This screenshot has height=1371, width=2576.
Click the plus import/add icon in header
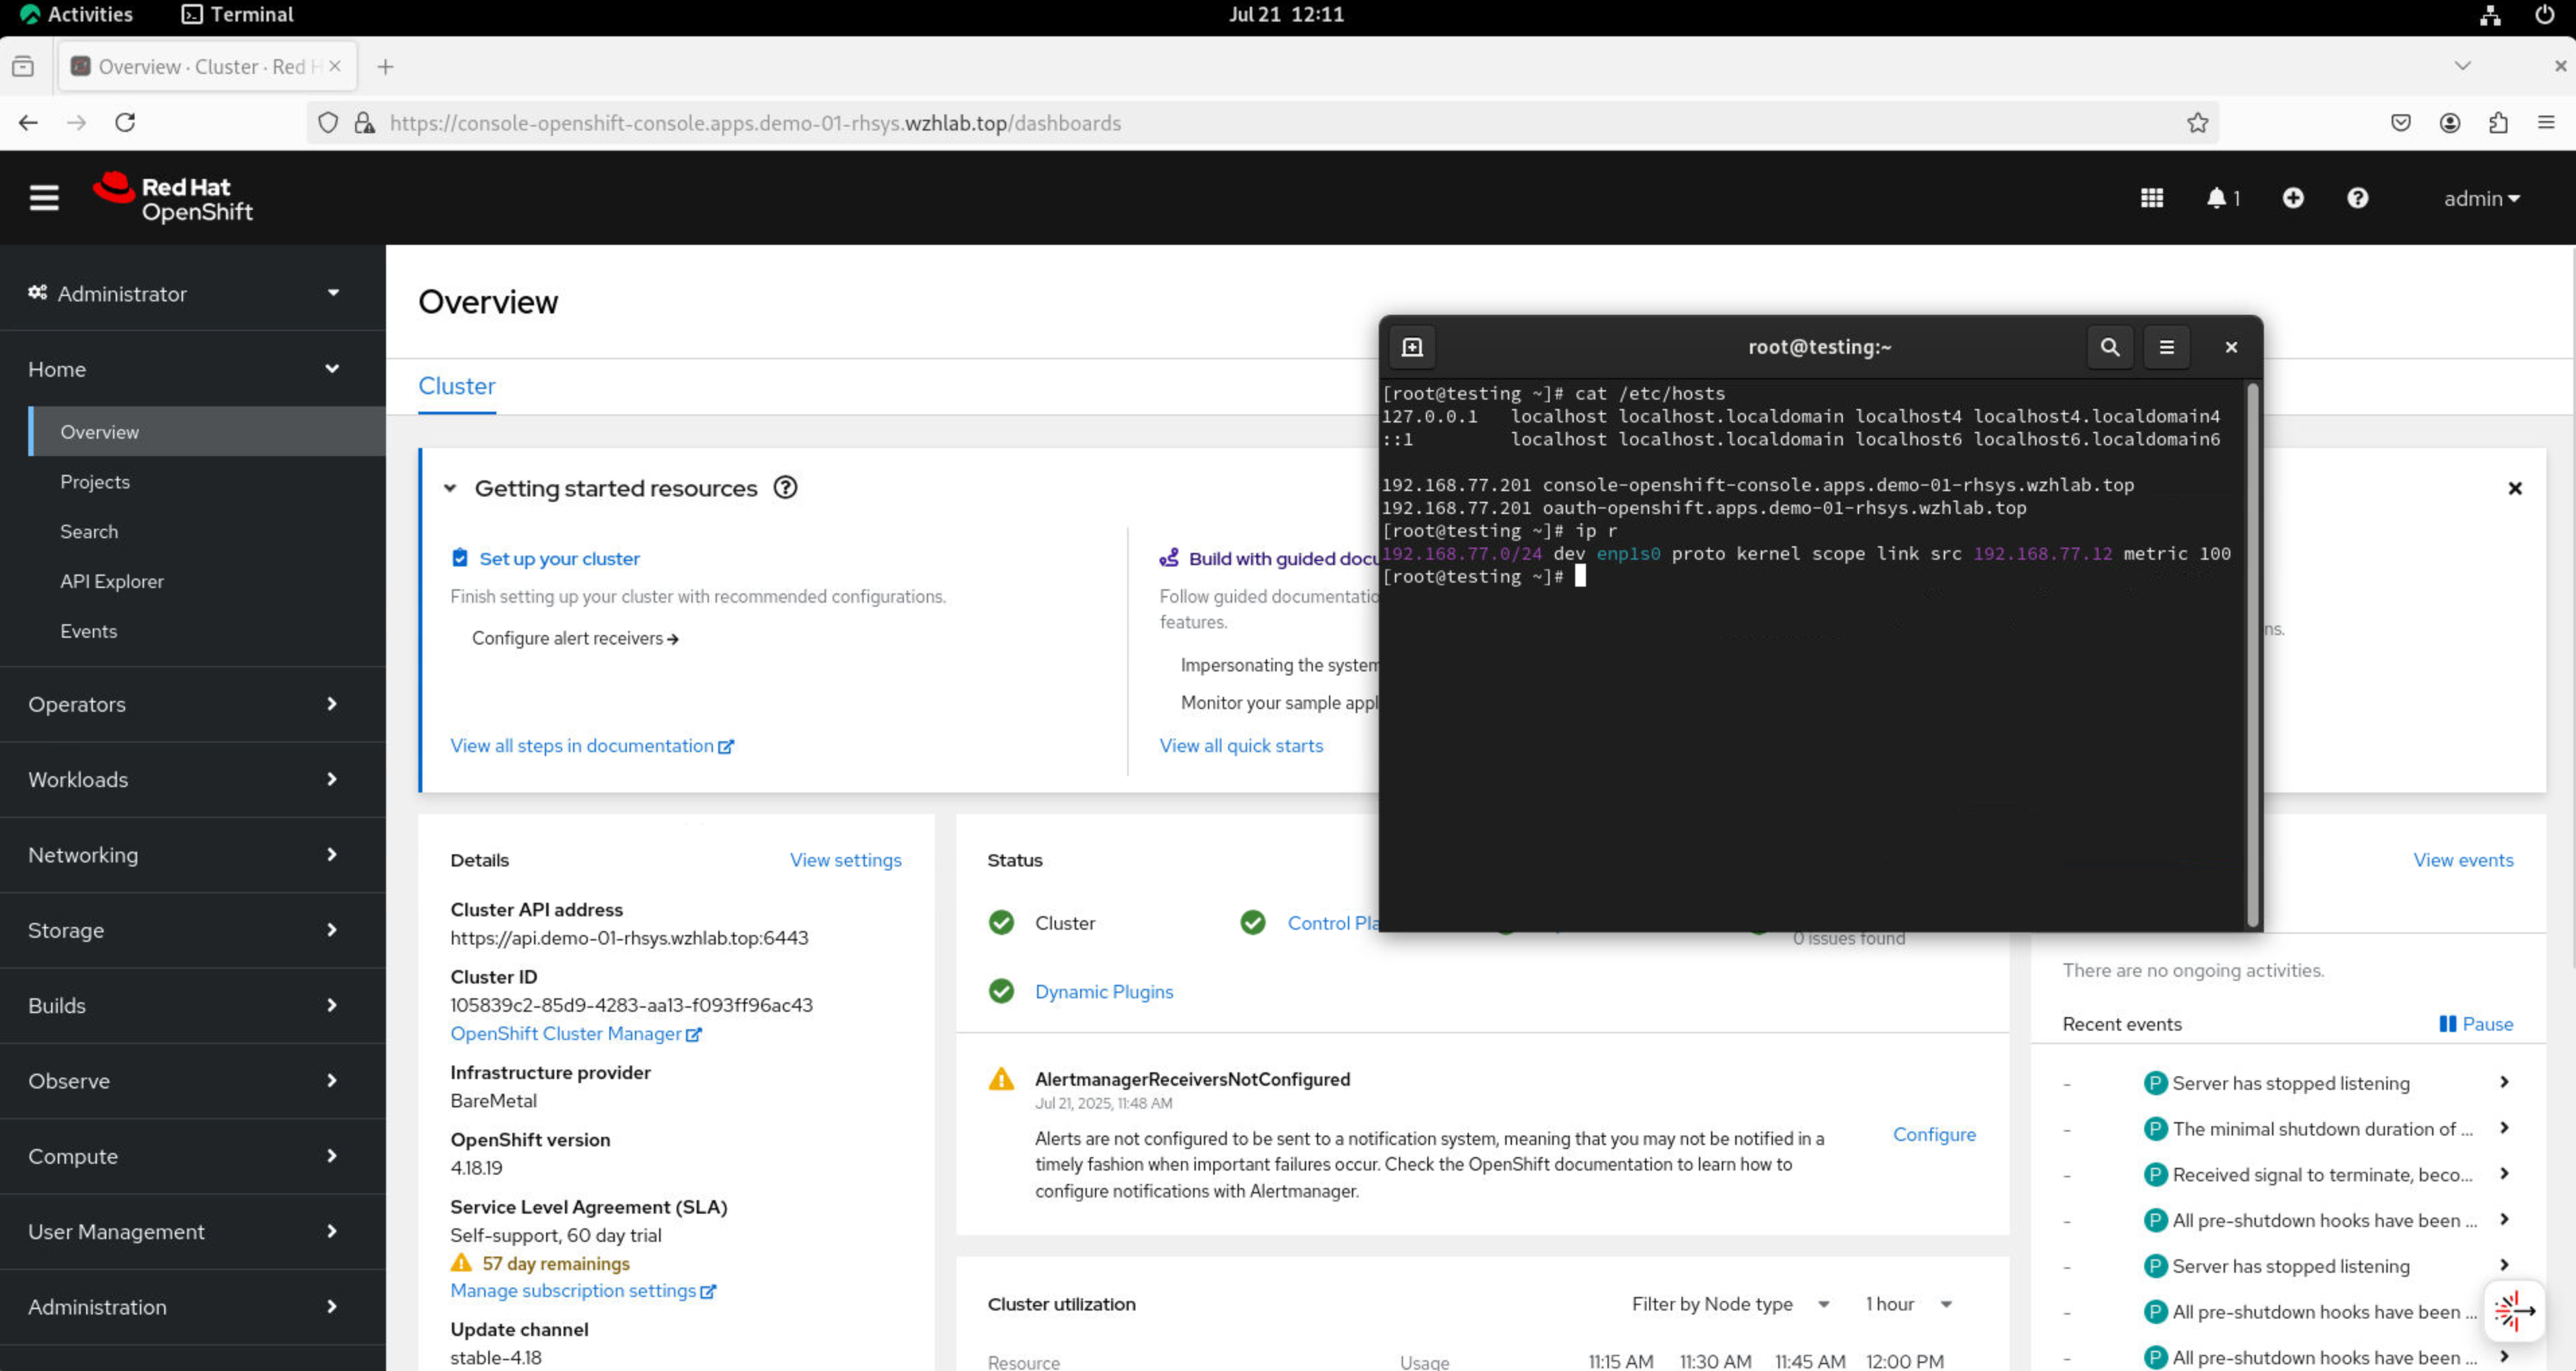click(2292, 198)
